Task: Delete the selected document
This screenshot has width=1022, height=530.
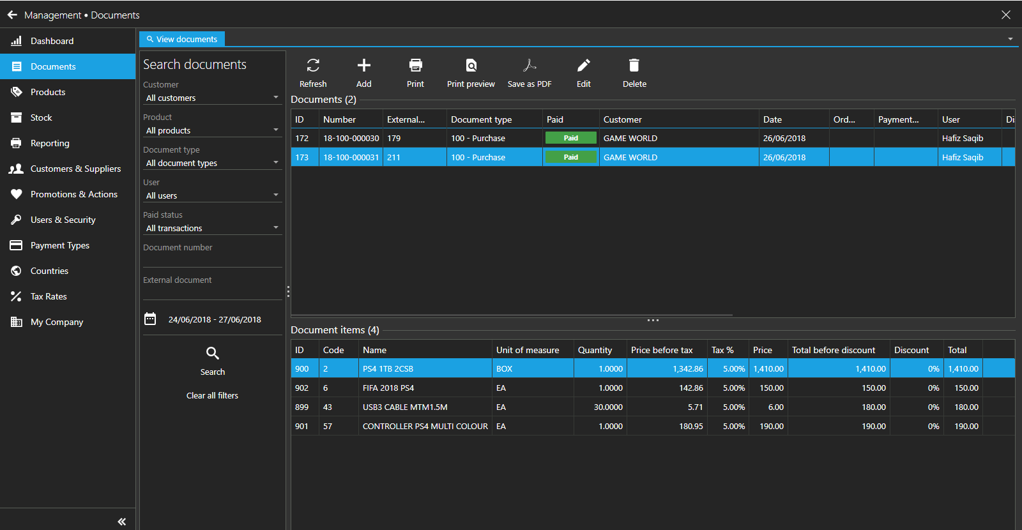Action: (x=634, y=66)
